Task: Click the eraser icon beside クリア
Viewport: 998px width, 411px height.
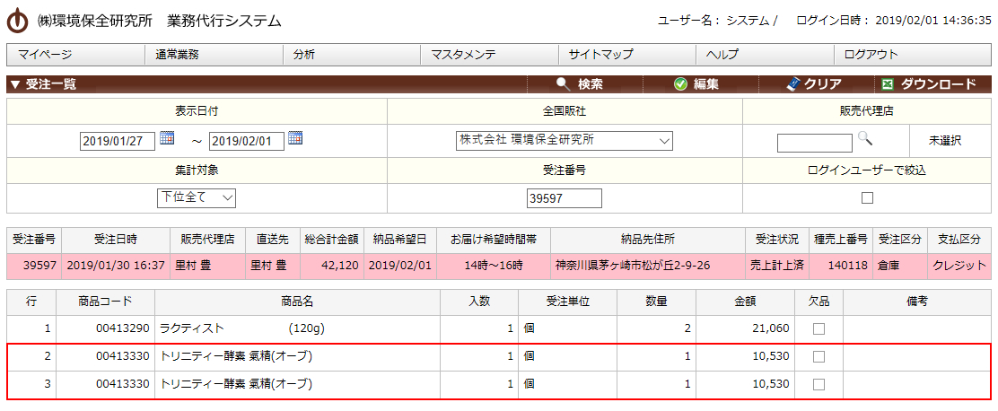Action: pyautogui.click(x=792, y=84)
